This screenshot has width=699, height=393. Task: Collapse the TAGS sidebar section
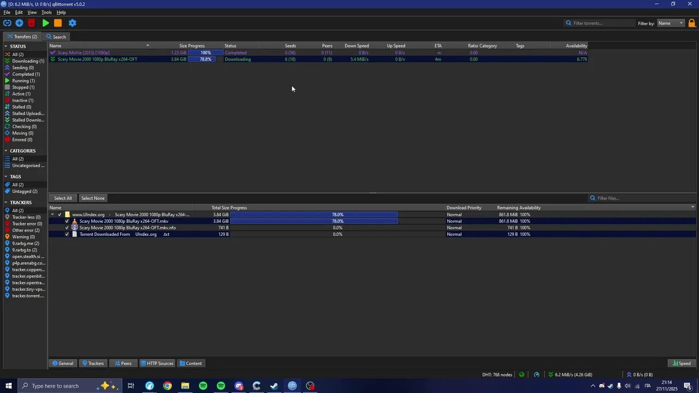pos(5,177)
